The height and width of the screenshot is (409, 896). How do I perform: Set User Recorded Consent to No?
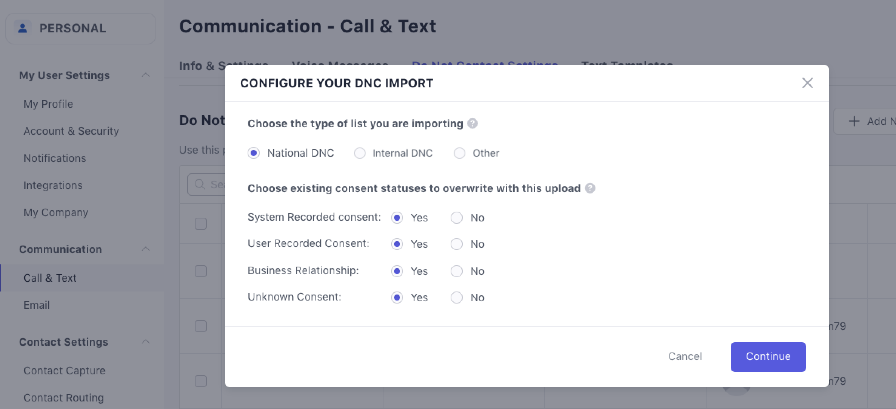point(457,244)
